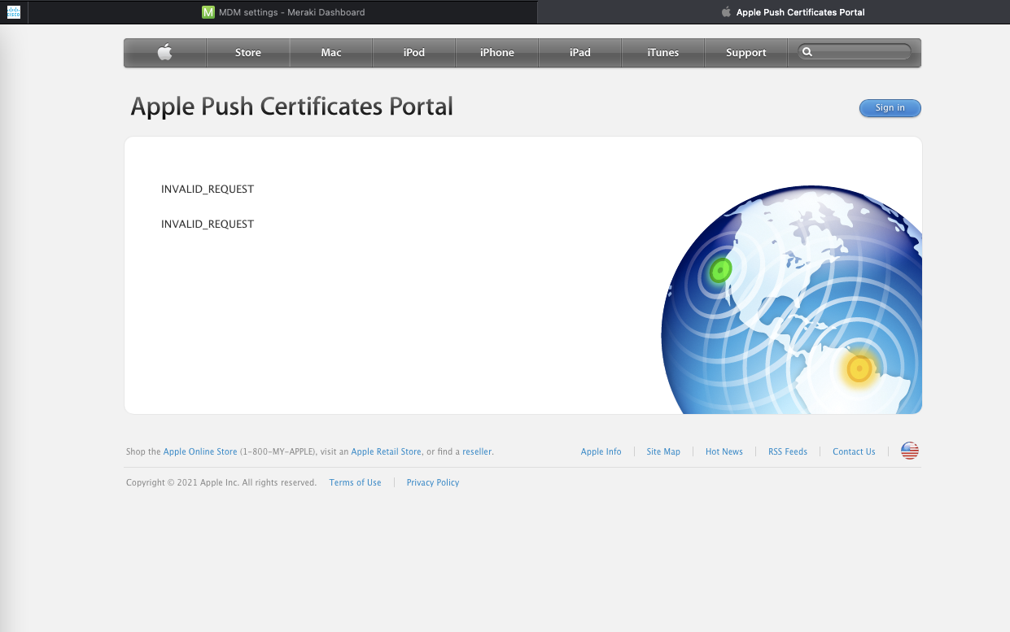
Task: Select the Support navigation item
Action: [745, 52]
